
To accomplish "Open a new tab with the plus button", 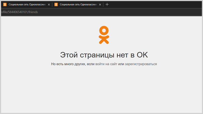I will click(x=107, y=4).
